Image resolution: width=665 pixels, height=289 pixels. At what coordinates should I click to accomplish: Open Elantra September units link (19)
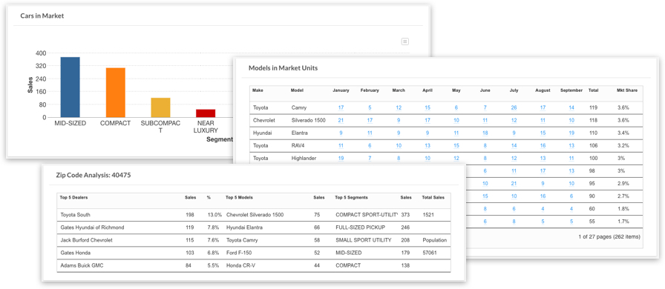point(571,133)
